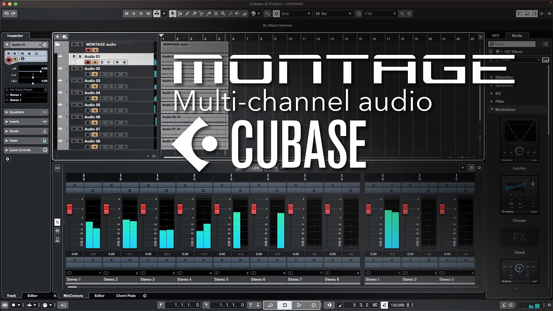The height and width of the screenshot is (311, 553).
Task: Select the Track tab at bottom left
Action: (11, 296)
